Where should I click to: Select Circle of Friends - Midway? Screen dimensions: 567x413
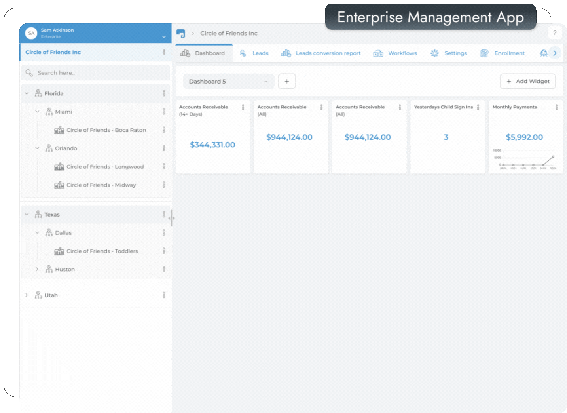point(101,185)
